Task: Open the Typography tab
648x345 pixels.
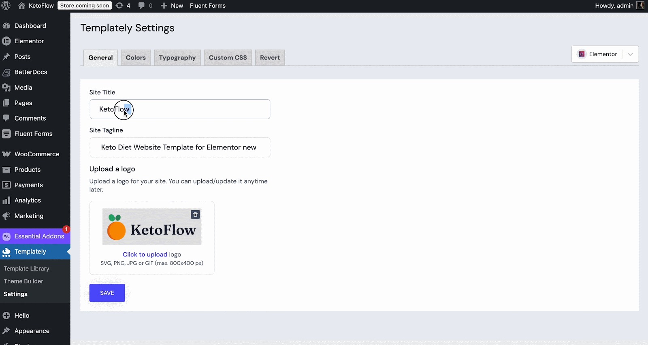Action: 177,57
